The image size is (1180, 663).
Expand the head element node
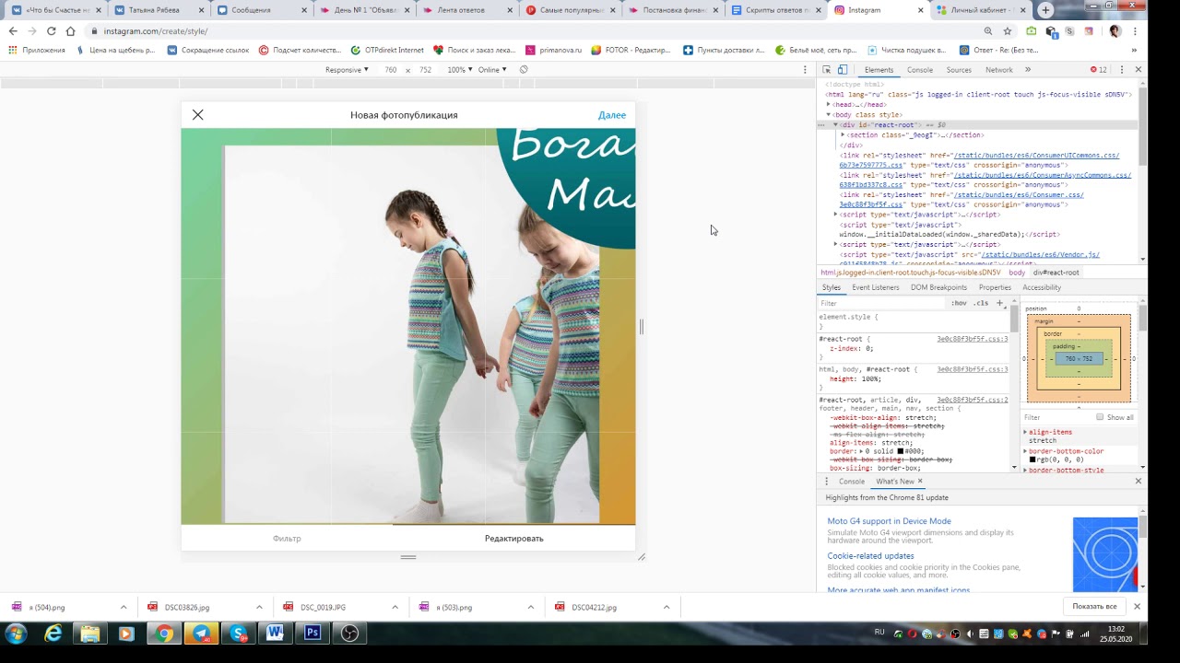[828, 105]
